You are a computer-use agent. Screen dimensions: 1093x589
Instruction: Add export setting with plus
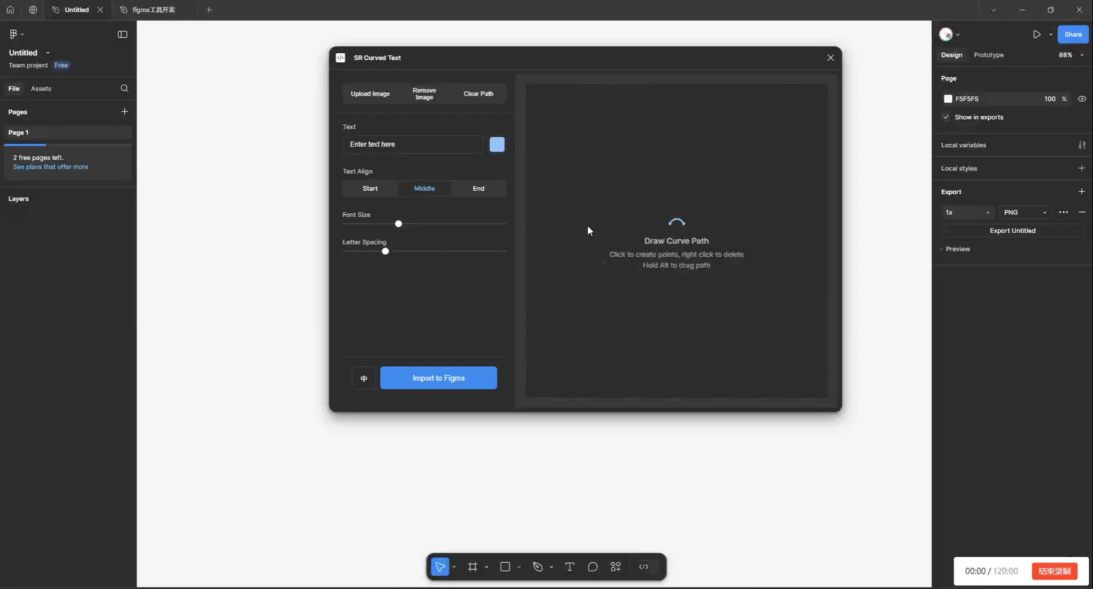(1081, 191)
